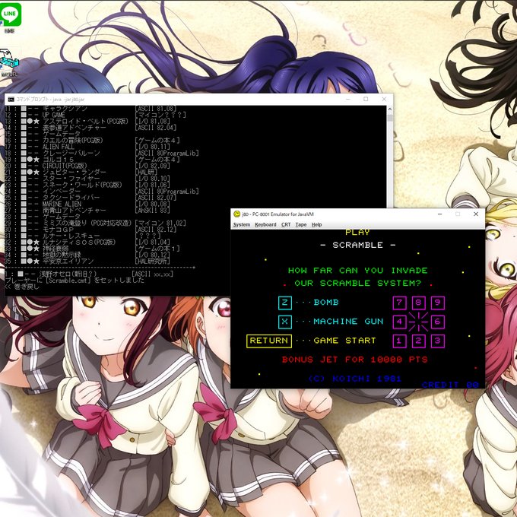This screenshot has width=517, height=517.
Task: Click the 'HOW FAR CAN YOU INVADE' text
Action: (358, 271)
